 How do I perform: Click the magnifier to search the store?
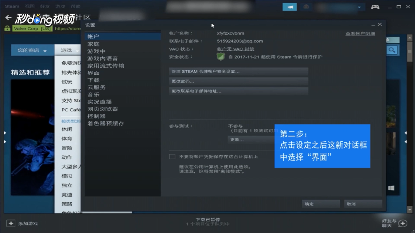coord(393,50)
